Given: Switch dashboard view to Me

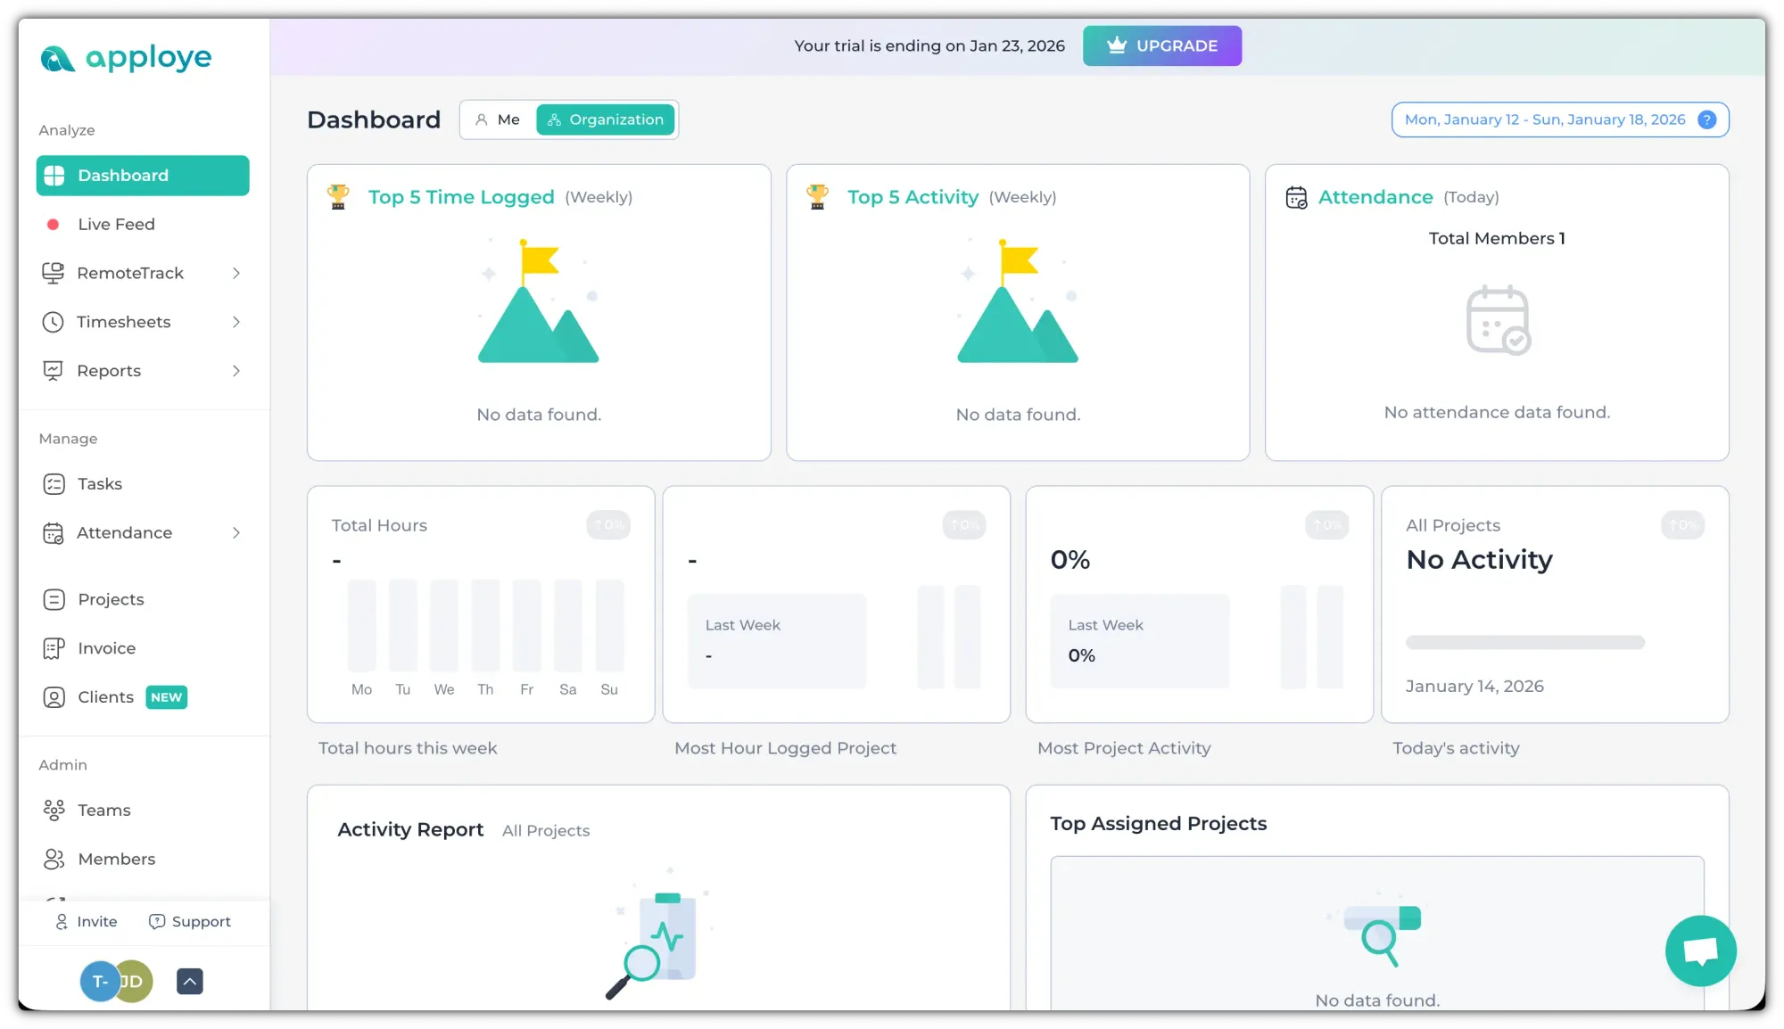Looking at the screenshot, I should [498, 119].
